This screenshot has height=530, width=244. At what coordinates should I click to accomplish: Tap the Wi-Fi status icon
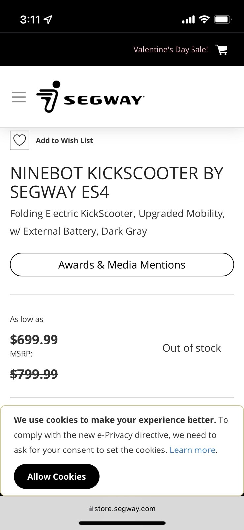(205, 20)
